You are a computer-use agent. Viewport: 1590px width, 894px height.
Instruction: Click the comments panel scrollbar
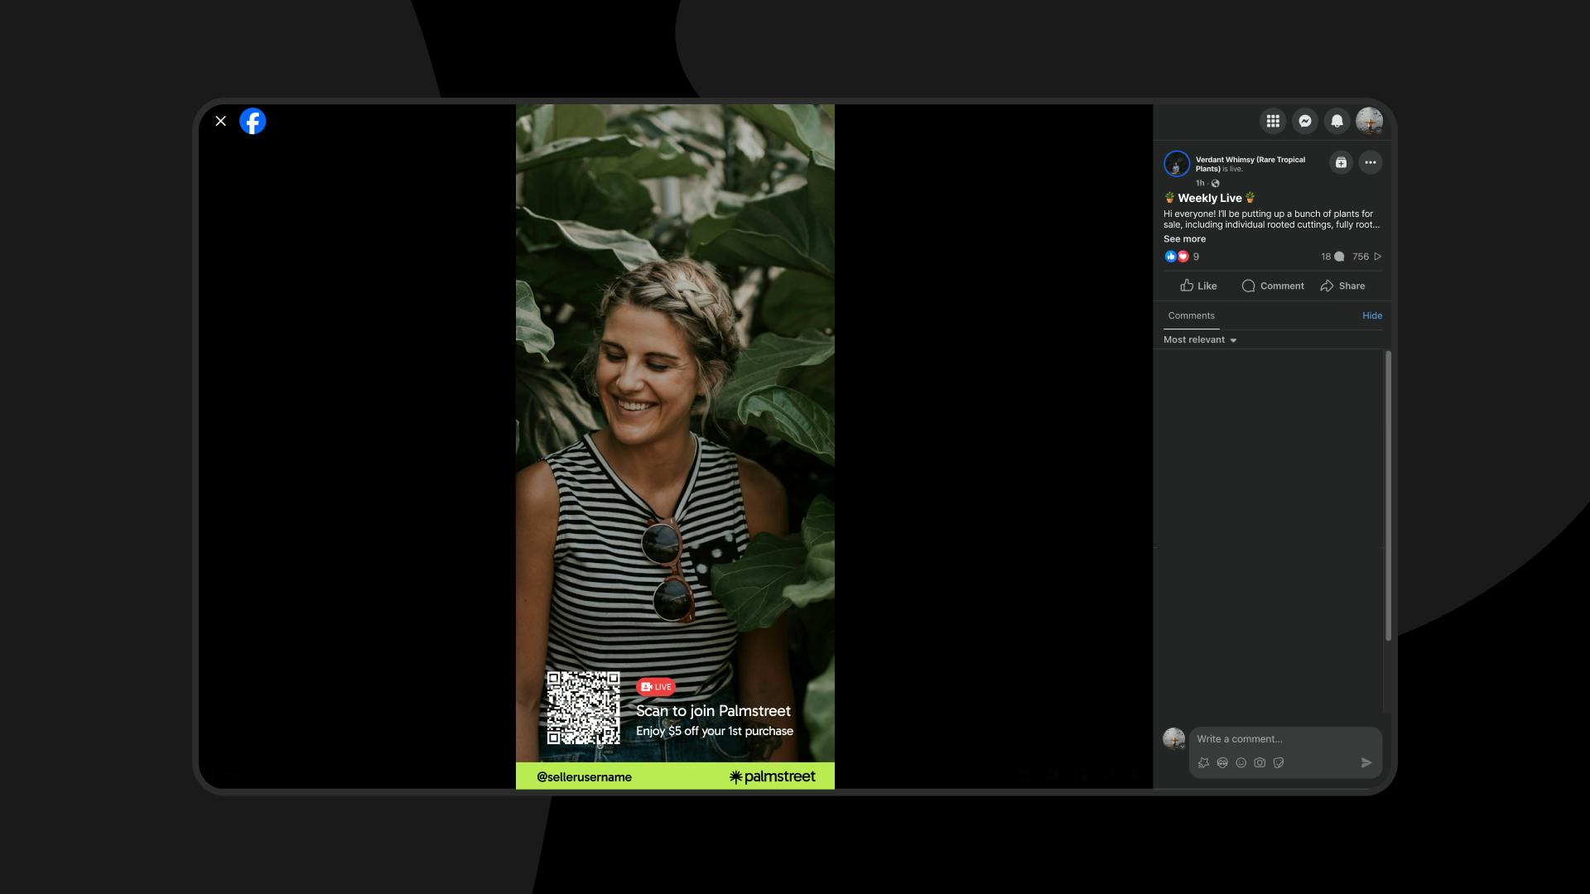coord(1388,495)
